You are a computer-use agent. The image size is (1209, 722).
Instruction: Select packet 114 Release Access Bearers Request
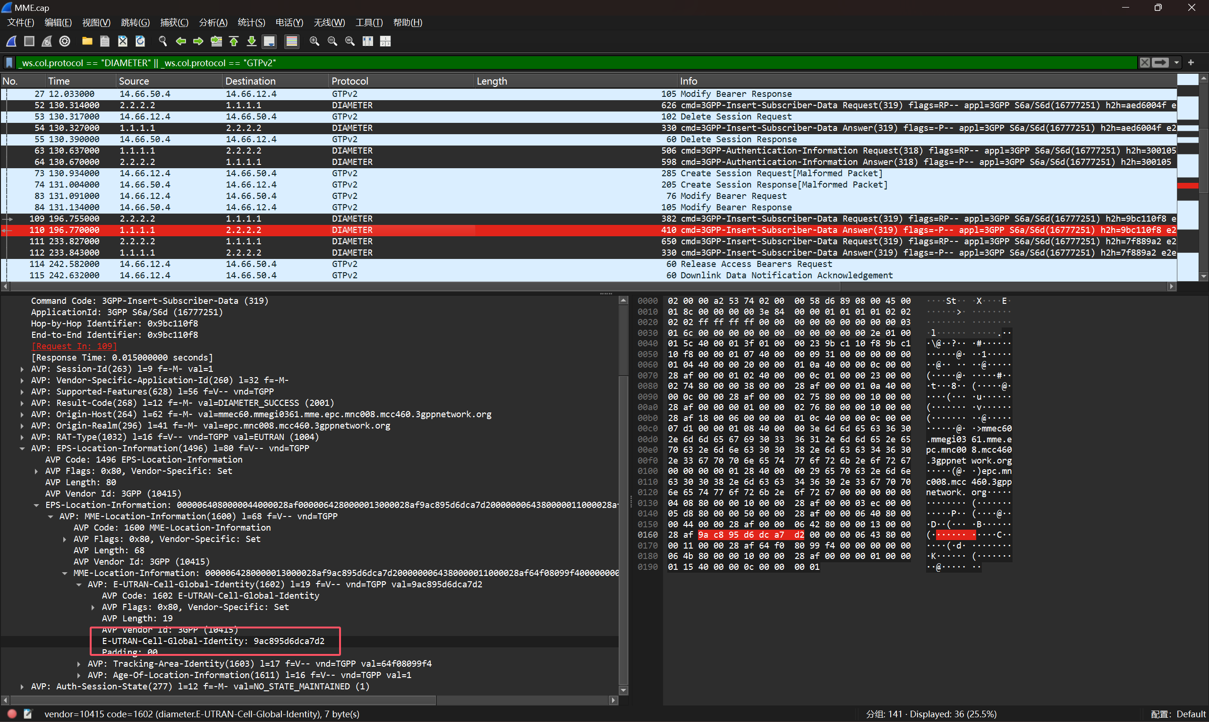pos(588,264)
